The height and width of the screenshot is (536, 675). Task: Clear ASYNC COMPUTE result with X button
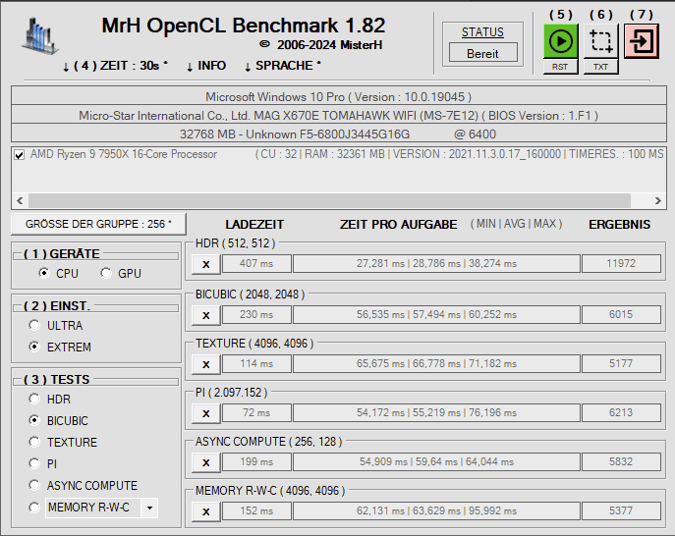(206, 462)
